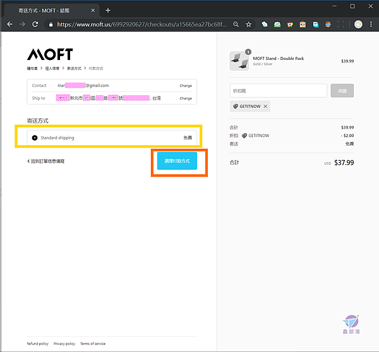The width and height of the screenshot is (379, 352).
Task: Go to cart breadcrumb step
Action: click(32, 68)
